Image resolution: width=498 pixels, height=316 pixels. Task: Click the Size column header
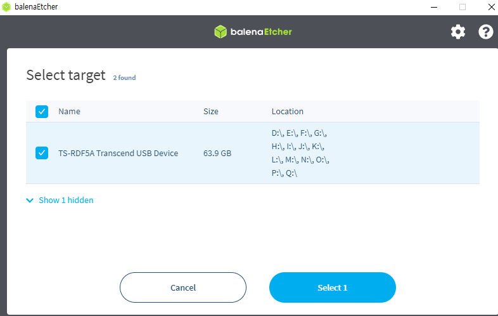[x=211, y=112]
